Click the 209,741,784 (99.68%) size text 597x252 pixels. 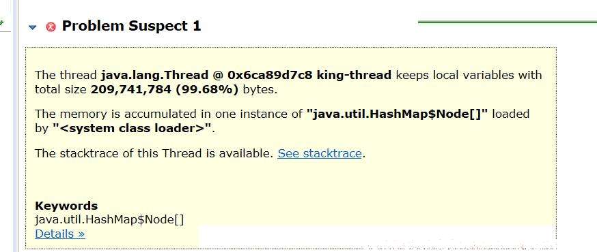click(x=165, y=90)
